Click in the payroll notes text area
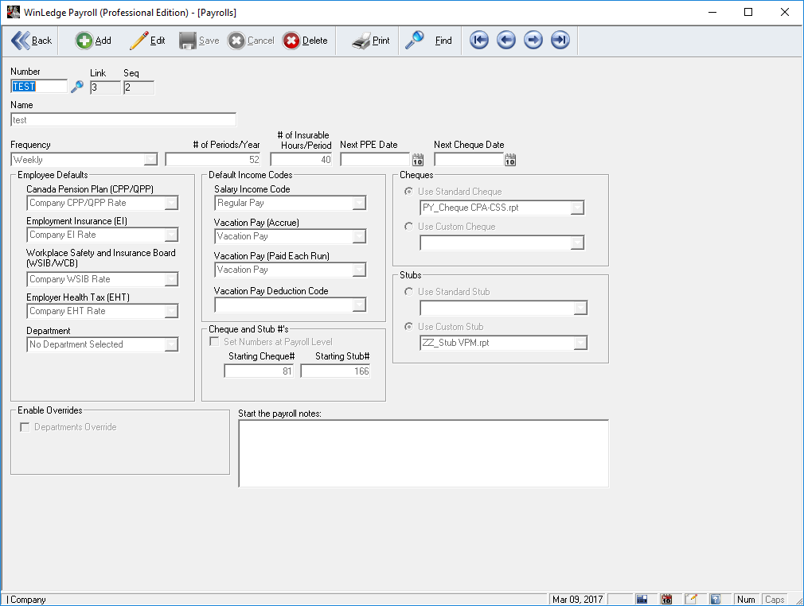The image size is (804, 606). click(423, 453)
